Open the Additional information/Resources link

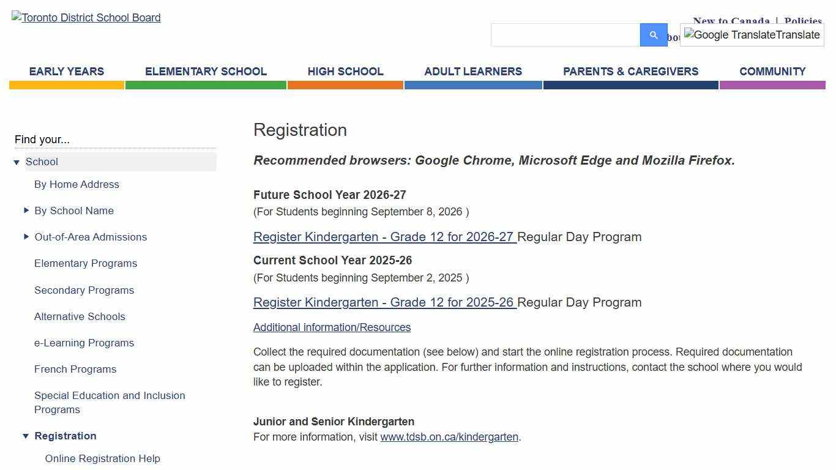click(x=332, y=327)
